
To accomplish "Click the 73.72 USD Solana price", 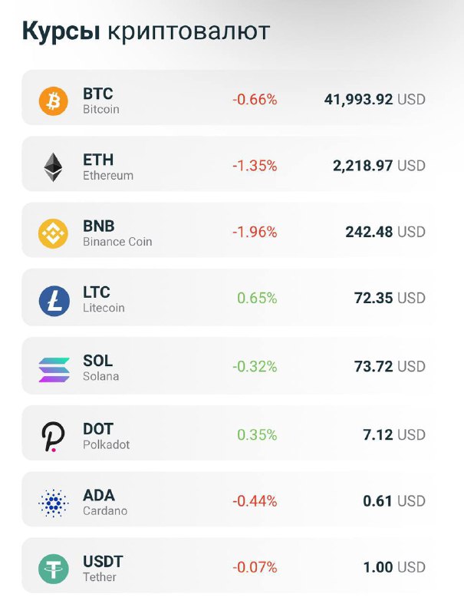I will 390,367.
